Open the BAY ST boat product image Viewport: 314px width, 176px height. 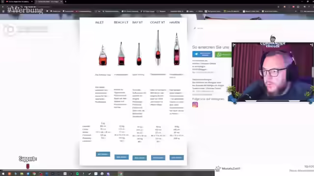139,54
